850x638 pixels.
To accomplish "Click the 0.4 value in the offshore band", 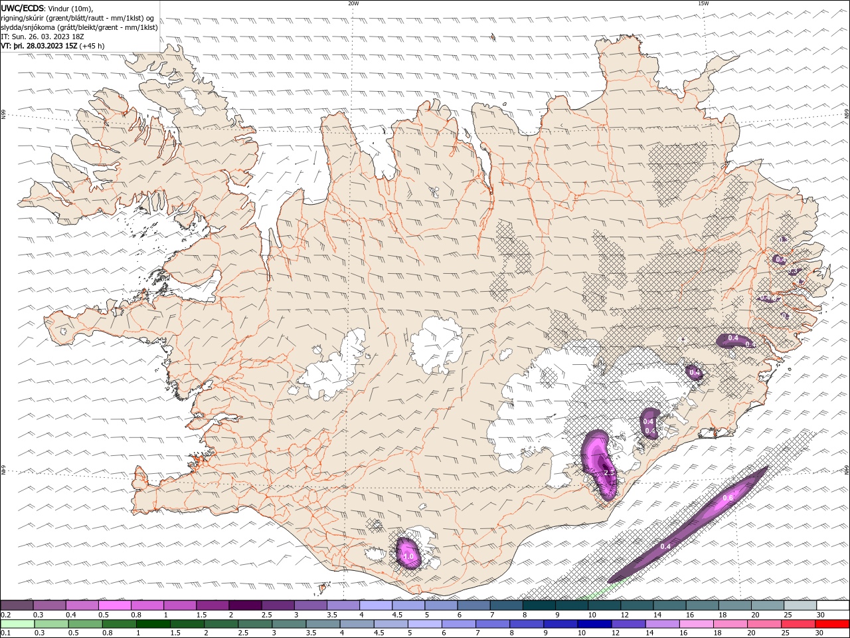I will 665,546.
